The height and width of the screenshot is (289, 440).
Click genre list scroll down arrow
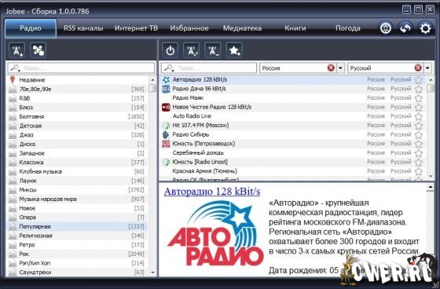[152, 273]
